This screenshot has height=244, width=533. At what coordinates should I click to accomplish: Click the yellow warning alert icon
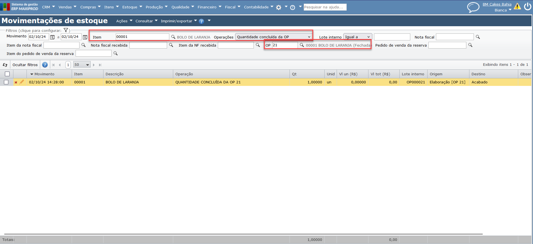pyautogui.click(x=517, y=6)
